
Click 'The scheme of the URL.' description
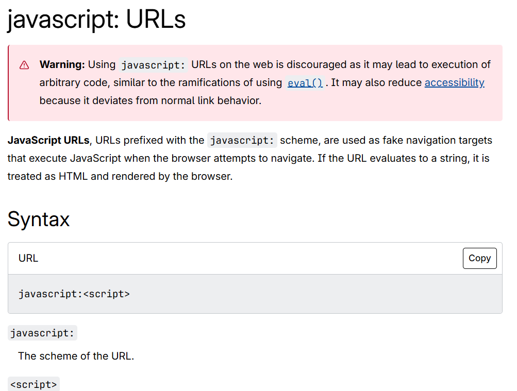click(x=76, y=356)
